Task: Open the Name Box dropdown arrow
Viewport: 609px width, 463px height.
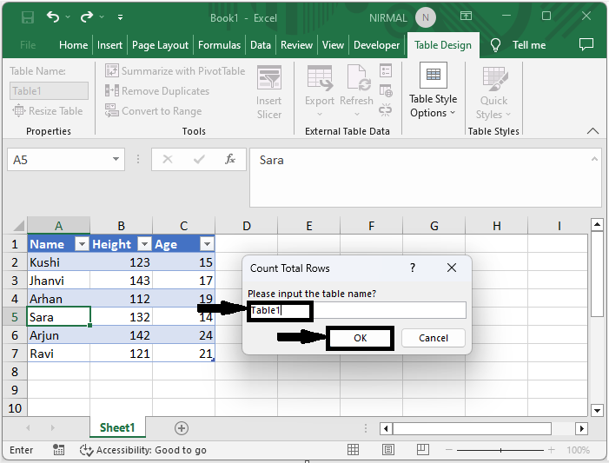Action: point(116,159)
